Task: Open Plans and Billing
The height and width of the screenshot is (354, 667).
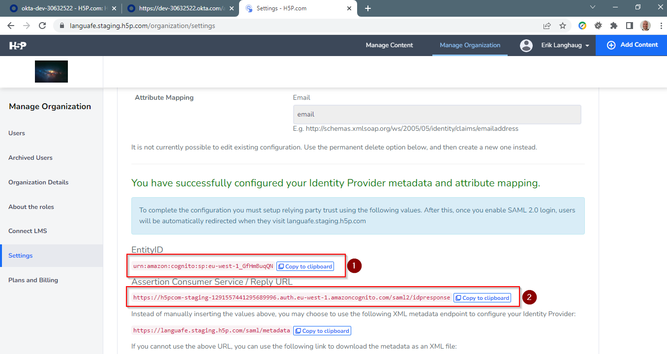Action: [33, 280]
